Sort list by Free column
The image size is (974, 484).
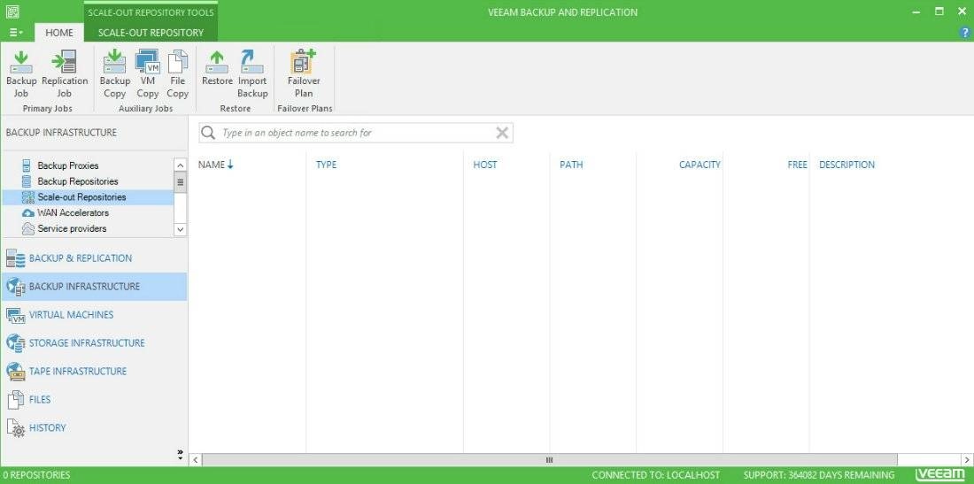(x=797, y=165)
